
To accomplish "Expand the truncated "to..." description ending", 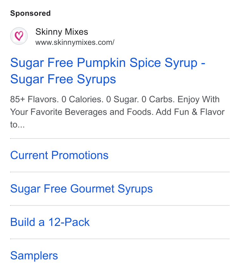I will click(x=17, y=125).
